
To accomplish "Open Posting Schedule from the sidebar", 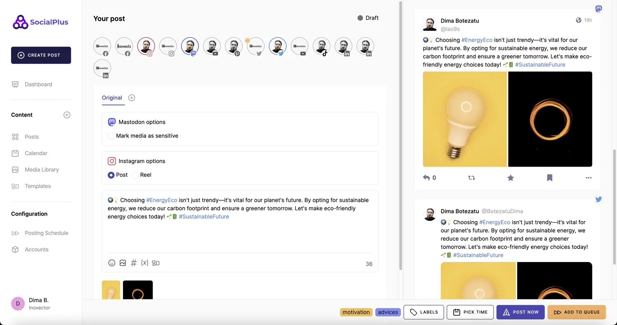I will point(46,233).
